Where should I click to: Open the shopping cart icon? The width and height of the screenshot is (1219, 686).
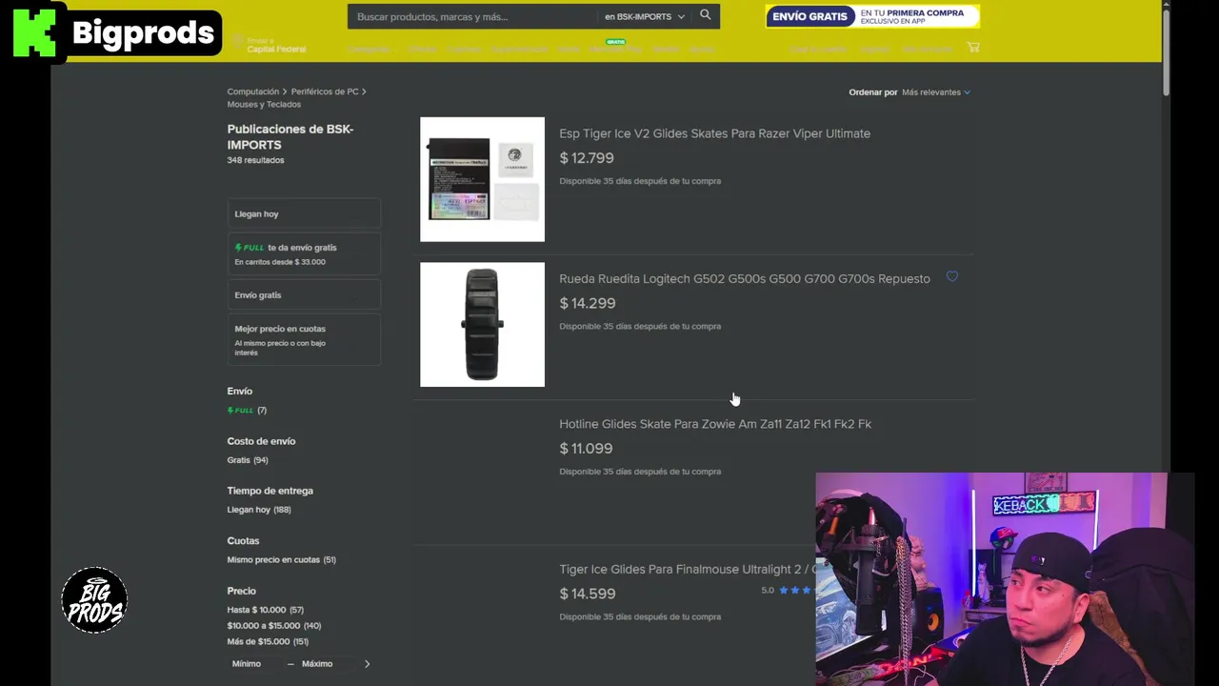click(x=972, y=48)
